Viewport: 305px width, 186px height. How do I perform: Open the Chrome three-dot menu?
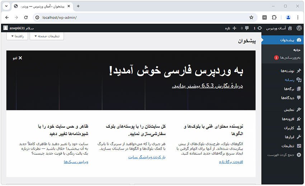point(298,18)
